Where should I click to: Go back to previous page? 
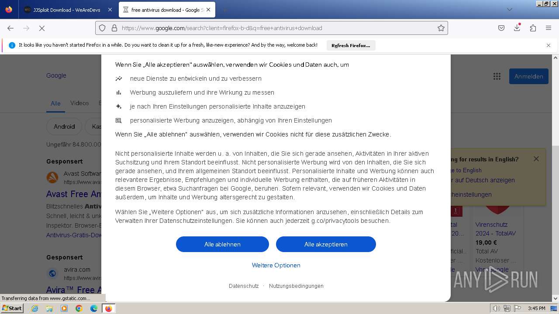tap(10, 28)
